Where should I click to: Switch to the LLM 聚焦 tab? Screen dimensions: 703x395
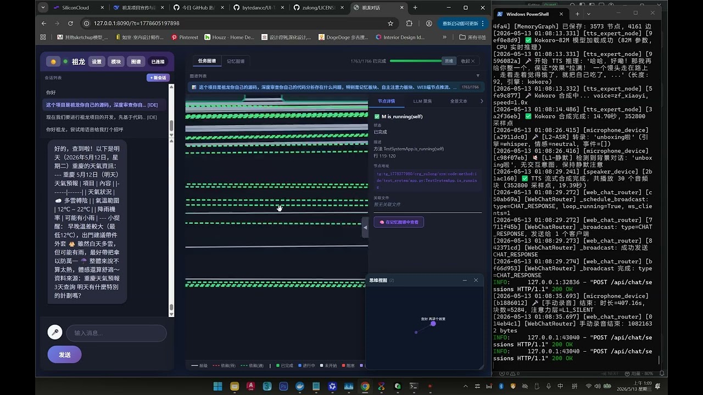[x=422, y=101]
